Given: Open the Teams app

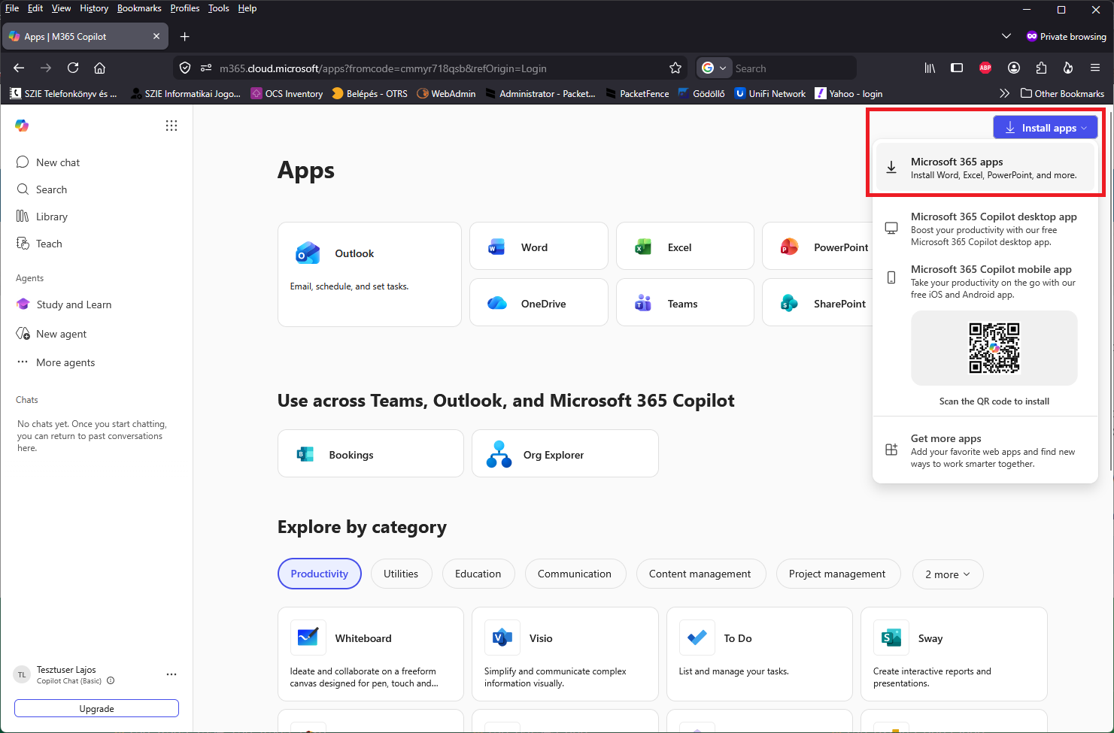Looking at the screenshot, I should coord(684,302).
